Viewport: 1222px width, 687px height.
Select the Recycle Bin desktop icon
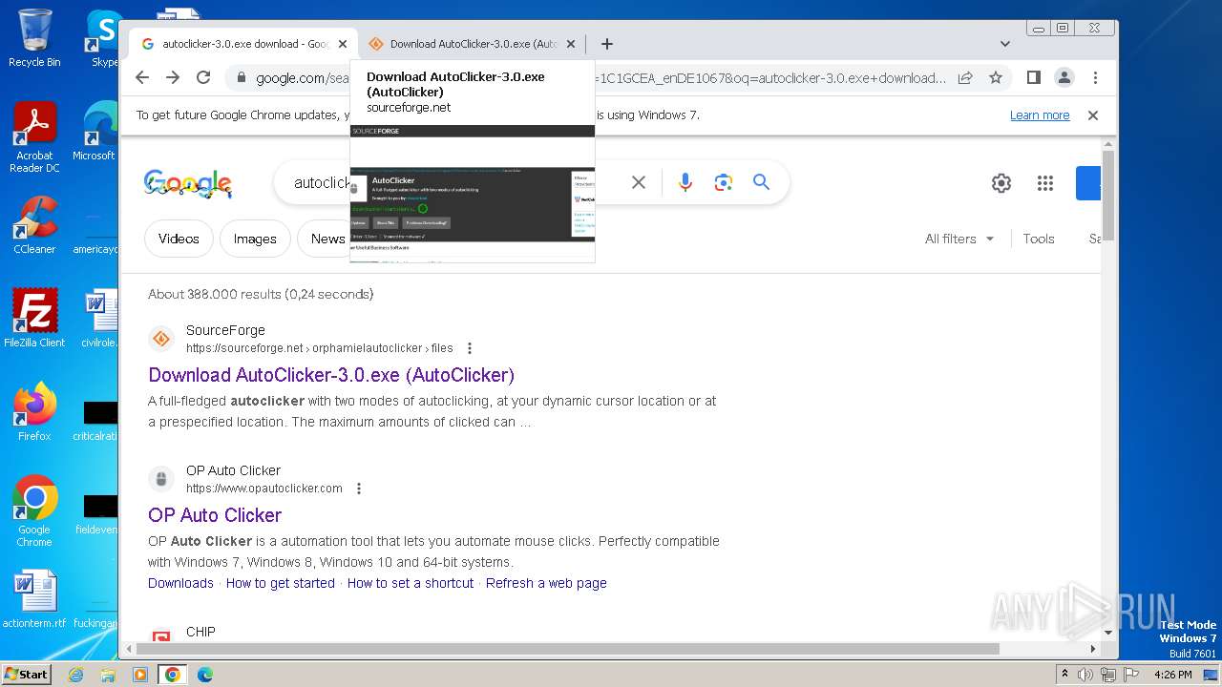34,38
